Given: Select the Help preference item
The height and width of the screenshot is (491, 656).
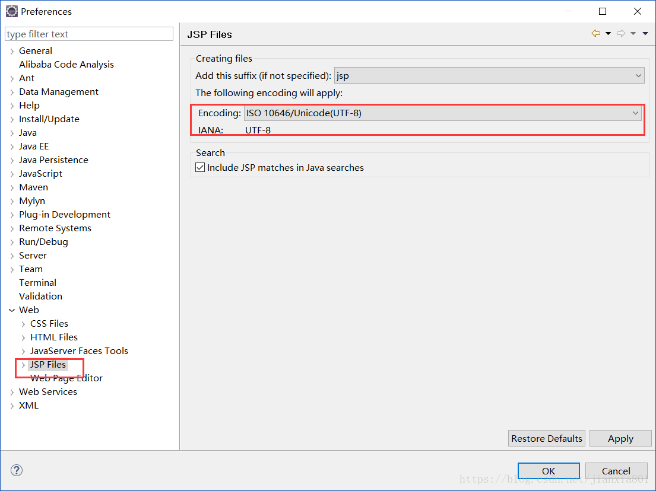Looking at the screenshot, I should coord(29,106).
